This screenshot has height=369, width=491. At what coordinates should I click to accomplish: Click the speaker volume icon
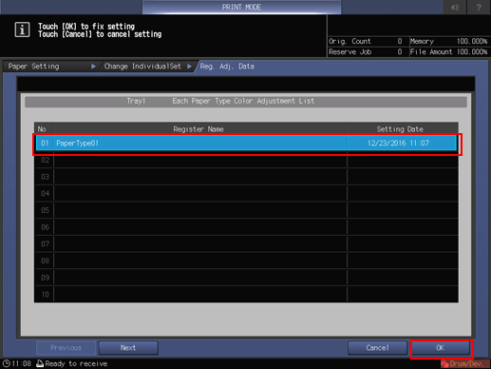coord(455,7)
